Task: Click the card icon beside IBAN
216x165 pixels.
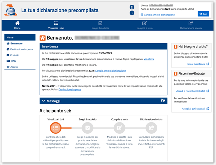Action: coord(8,61)
